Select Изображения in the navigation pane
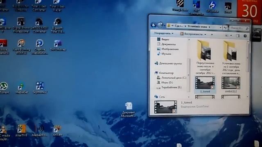Screen dimensions: 262x147 point(168,49)
